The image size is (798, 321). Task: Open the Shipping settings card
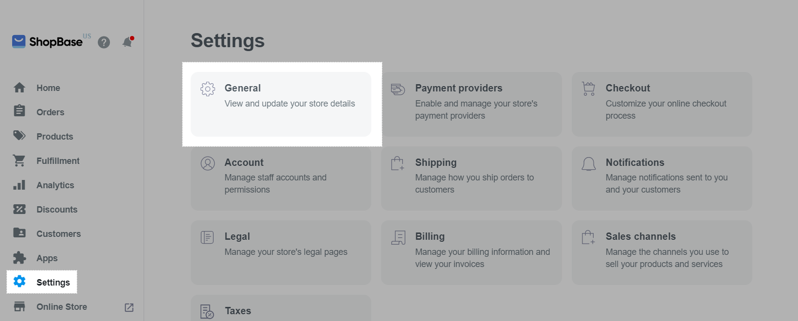pyautogui.click(x=471, y=178)
